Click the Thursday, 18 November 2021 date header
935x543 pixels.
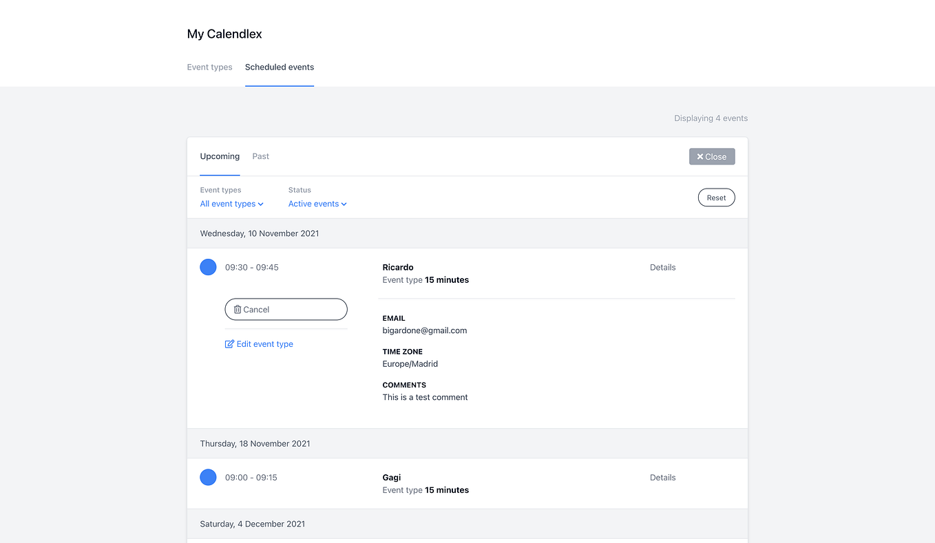(x=255, y=443)
